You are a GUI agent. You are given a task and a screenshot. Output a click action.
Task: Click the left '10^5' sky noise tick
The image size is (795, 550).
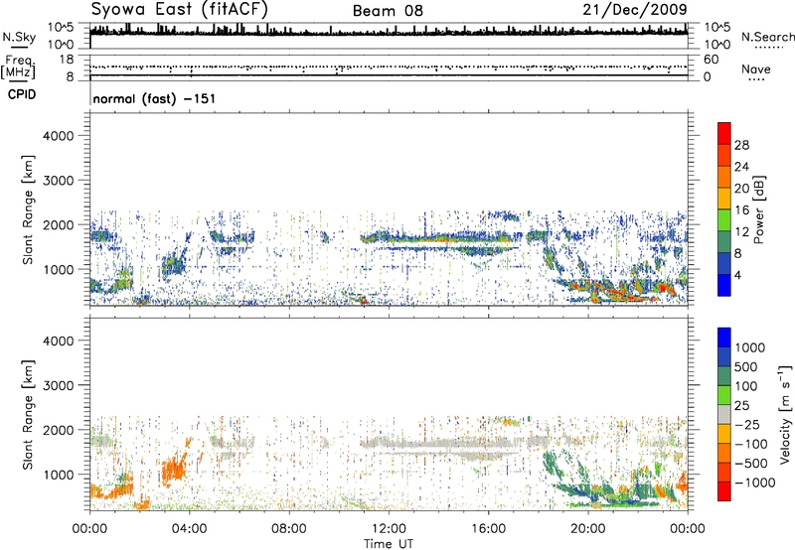[x=62, y=27]
